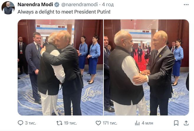Click the reply speech bubble icon
The width and height of the screenshot is (194, 131).
click(x=20, y=123)
